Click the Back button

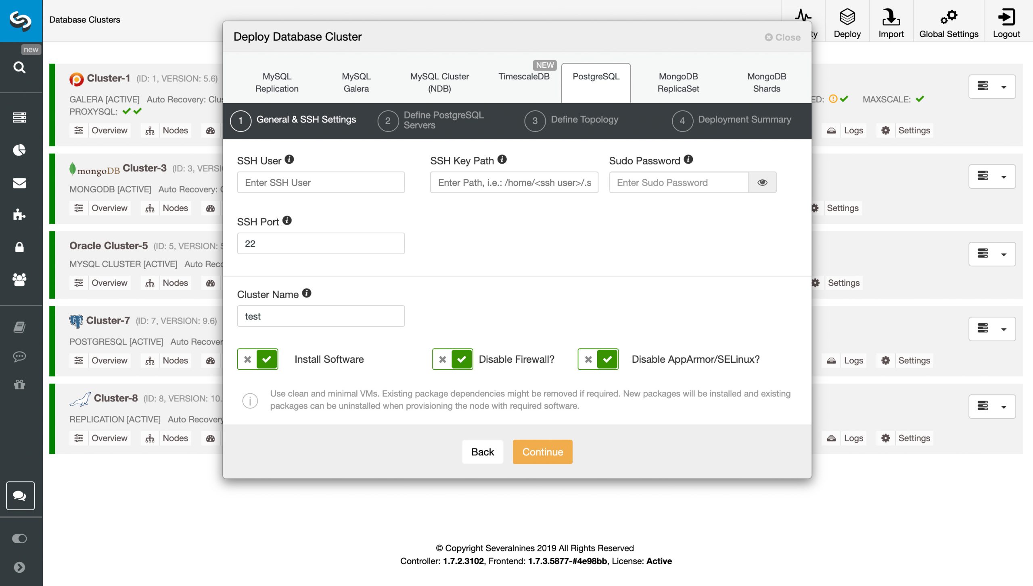pyautogui.click(x=482, y=452)
